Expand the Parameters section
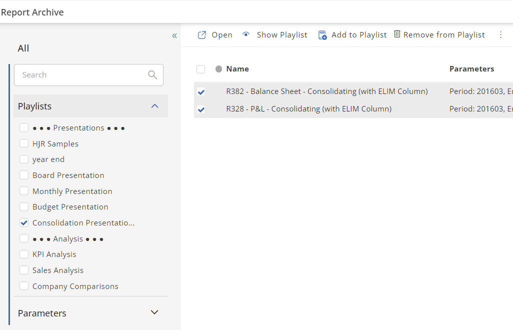Viewport: 513px width, 330px height. coord(154,312)
